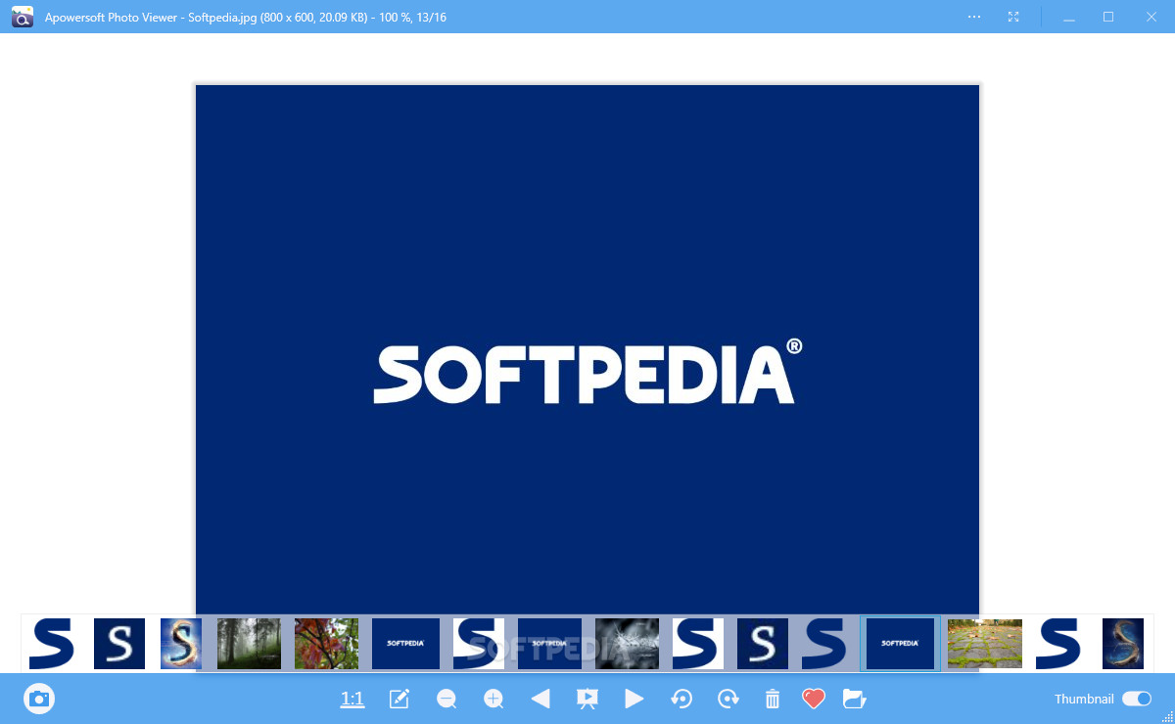Delete image with trash icon
The image size is (1175, 724).
coord(773,699)
